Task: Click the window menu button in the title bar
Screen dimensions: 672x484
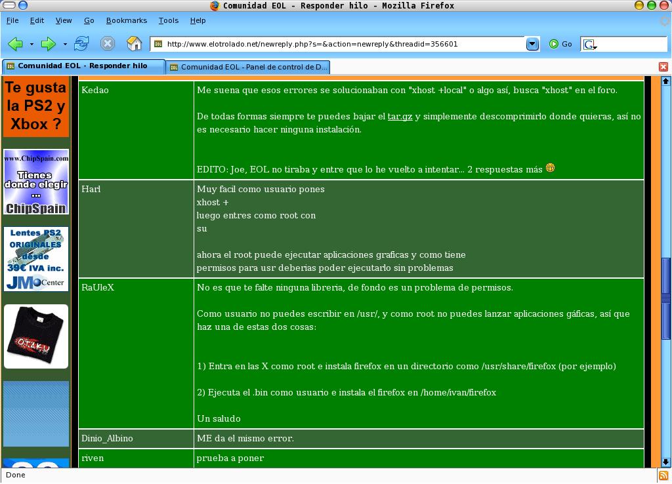Action: click(x=9, y=5)
